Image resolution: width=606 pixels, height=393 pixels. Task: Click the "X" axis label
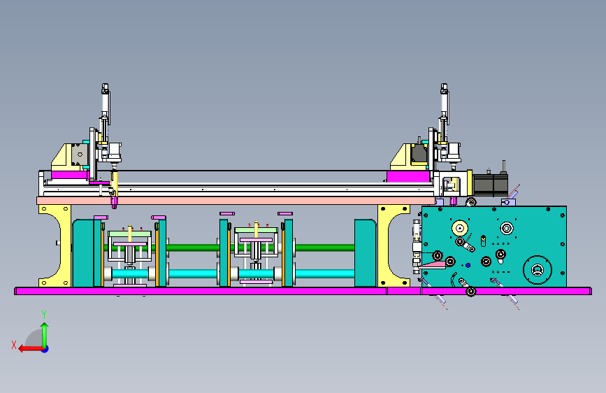coord(14,345)
